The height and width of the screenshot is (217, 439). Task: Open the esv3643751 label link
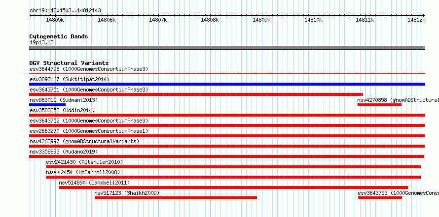click(x=89, y=90)
